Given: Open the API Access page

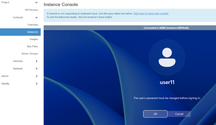Looking at the screenshot, I should click(x=31, y=10).
